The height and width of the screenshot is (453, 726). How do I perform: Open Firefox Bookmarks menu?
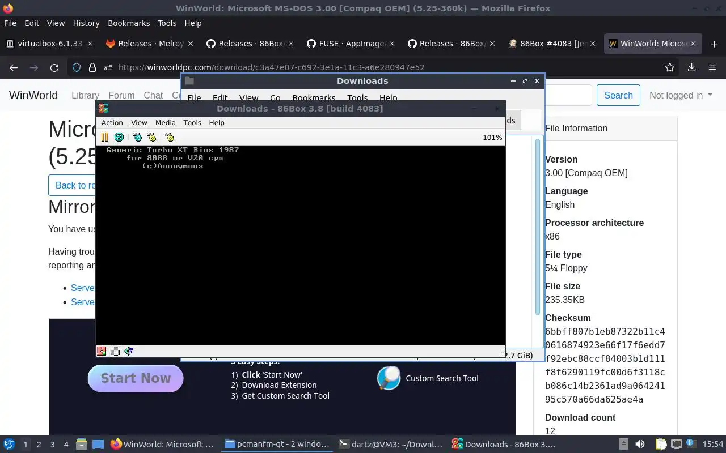click(x=129, y=23)
